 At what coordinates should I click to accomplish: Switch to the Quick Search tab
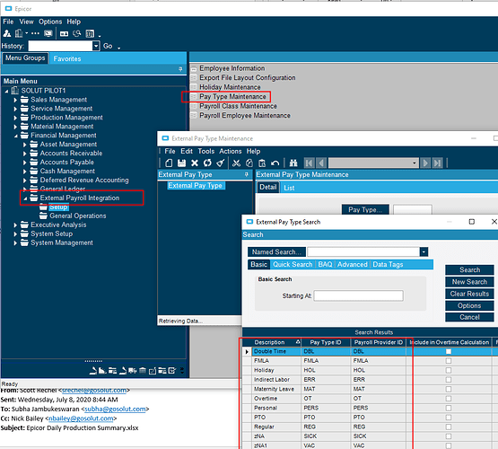coord(293,264)
